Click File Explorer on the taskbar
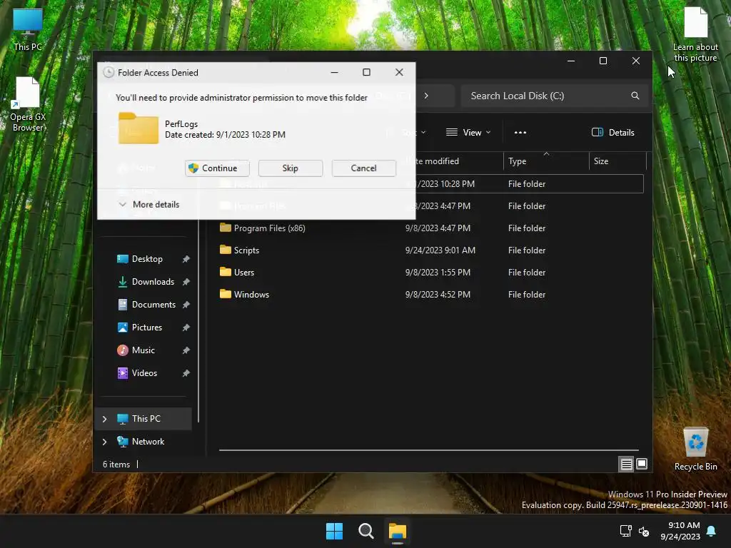The height and width of the screenshot is (548, 731). click(398, 531)
